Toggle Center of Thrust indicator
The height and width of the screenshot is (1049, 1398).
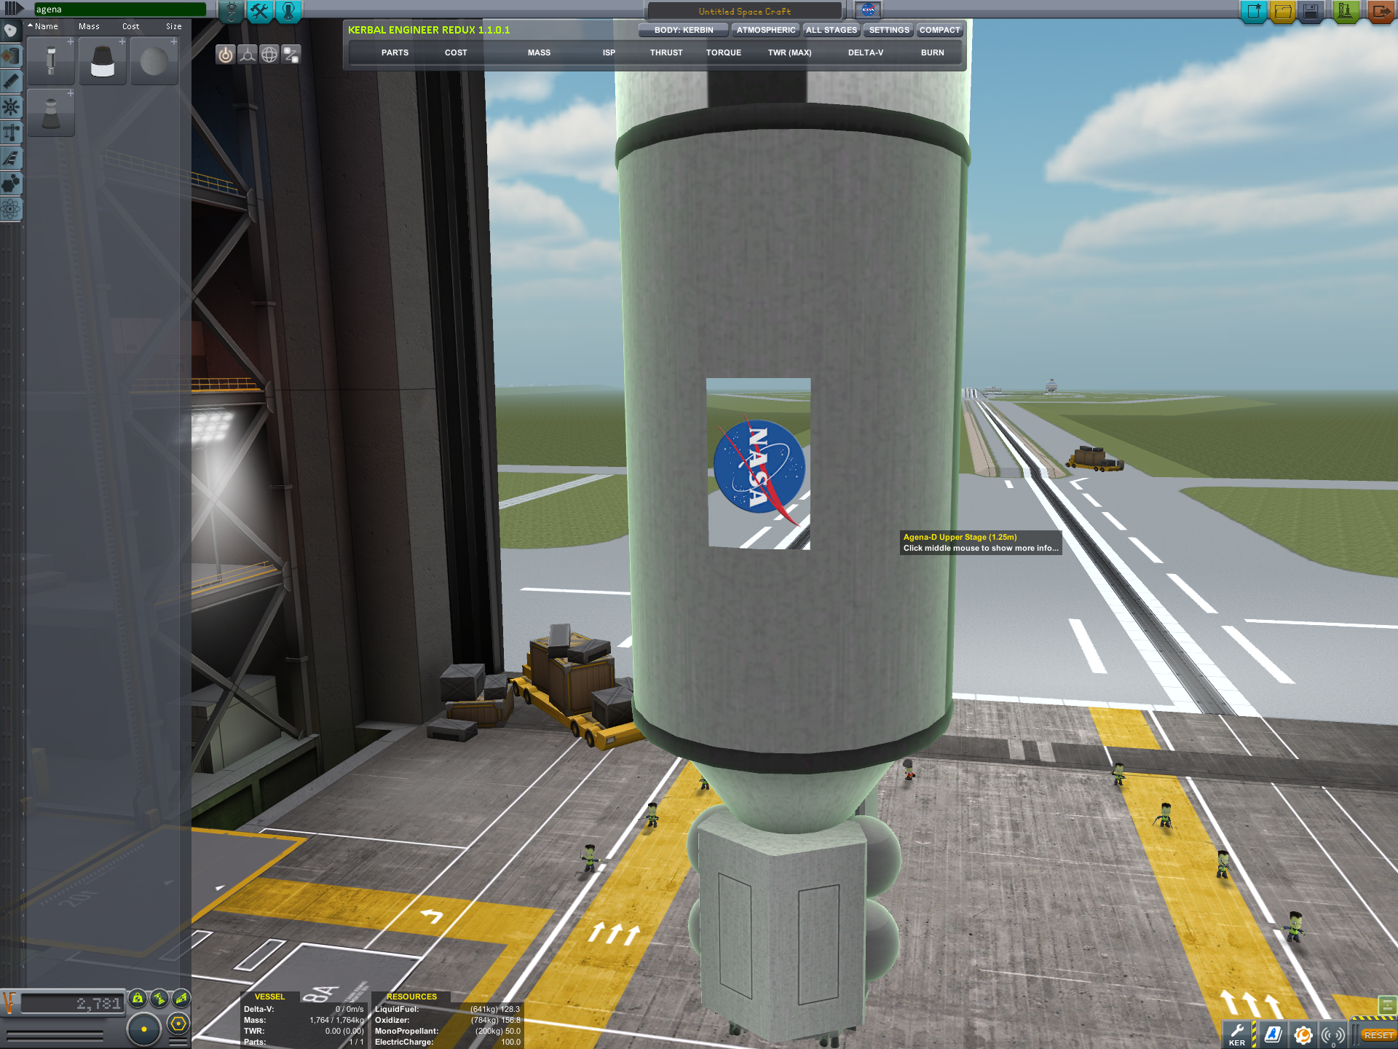pos(159,999)
